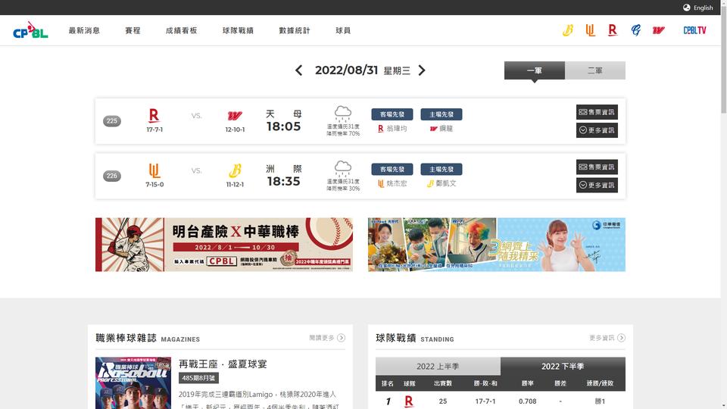727x409 pixels.
Task: Click the 18:35 game time
Action: pos(284,181)
